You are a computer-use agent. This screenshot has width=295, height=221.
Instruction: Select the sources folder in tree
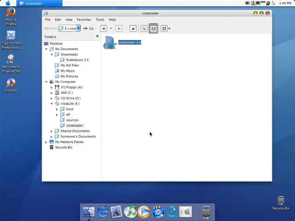(x=72, y=120)
